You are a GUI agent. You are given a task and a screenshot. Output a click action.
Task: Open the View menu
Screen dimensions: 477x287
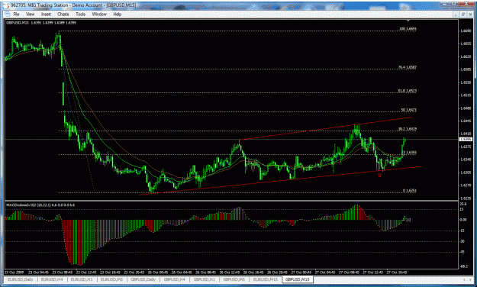30,14
